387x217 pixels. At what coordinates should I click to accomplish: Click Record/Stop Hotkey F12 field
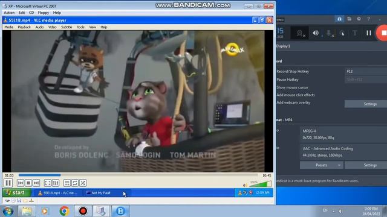[366, 71]
